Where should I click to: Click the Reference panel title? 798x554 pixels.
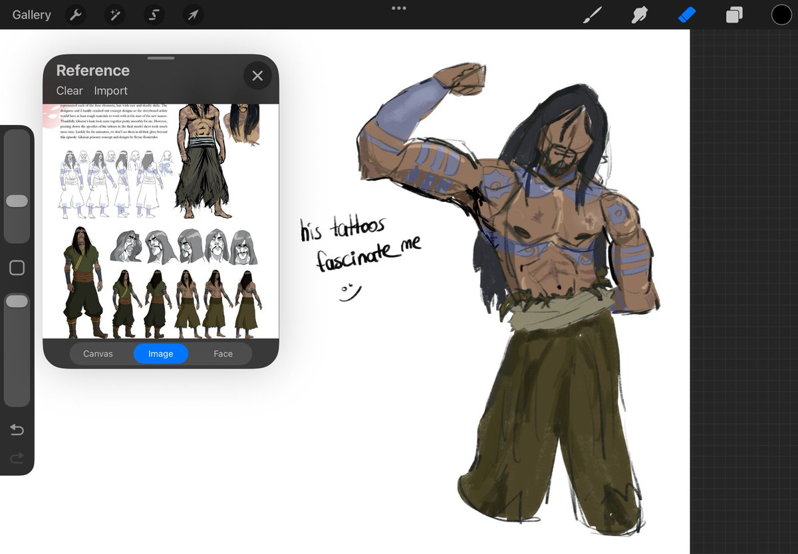coord(92,70)
